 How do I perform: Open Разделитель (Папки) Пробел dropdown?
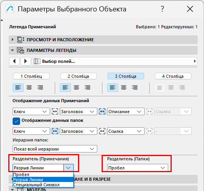tap(137, 168)
